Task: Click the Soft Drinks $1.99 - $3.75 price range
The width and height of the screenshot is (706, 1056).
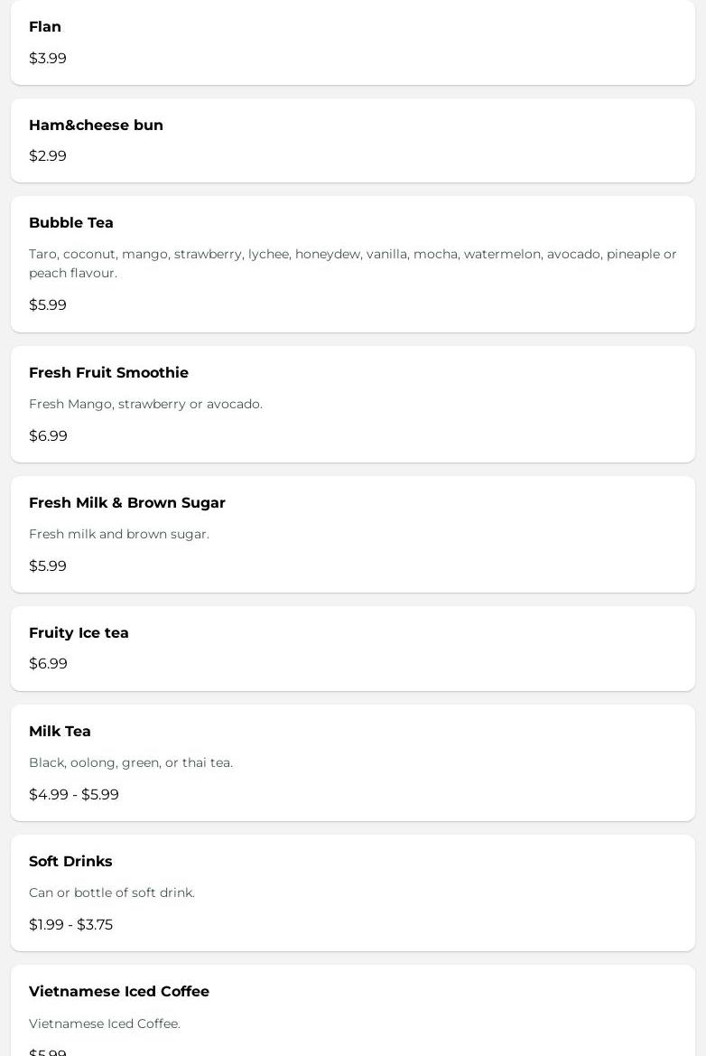Action: (70, 925)
